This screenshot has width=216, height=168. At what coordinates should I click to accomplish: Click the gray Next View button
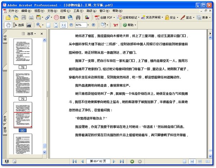pyautogui.click(x=140, y=161)
